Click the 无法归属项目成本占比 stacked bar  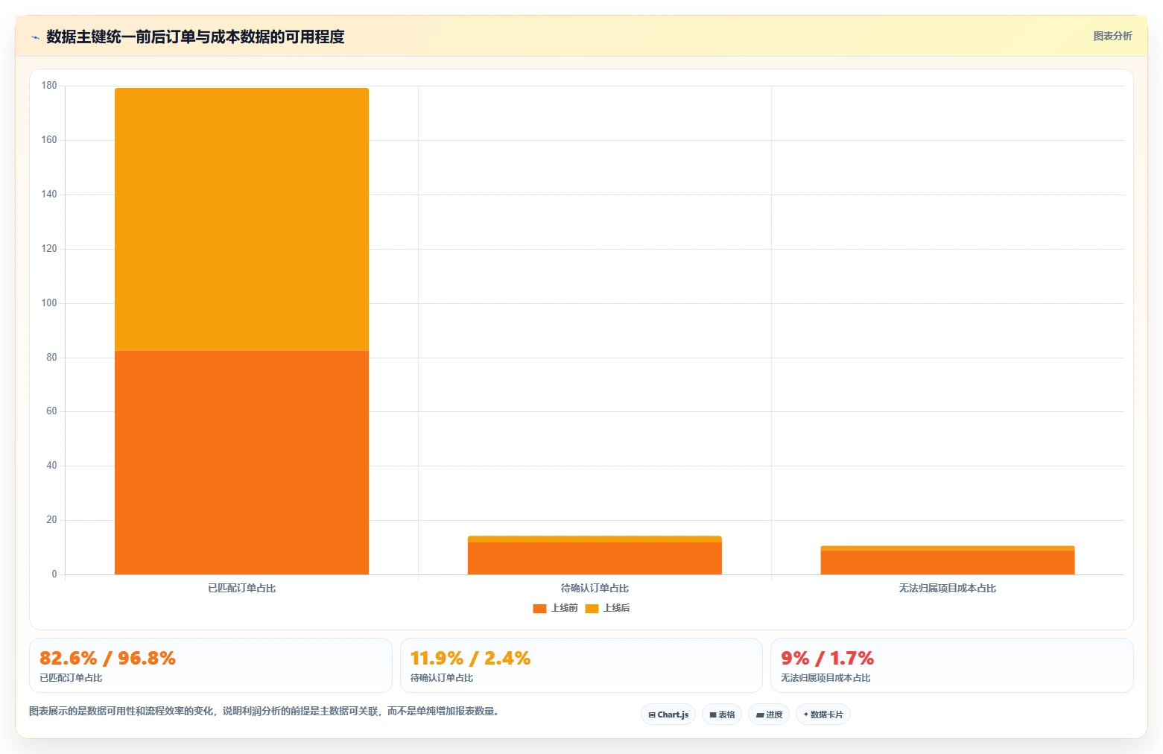tap(948, 560)
